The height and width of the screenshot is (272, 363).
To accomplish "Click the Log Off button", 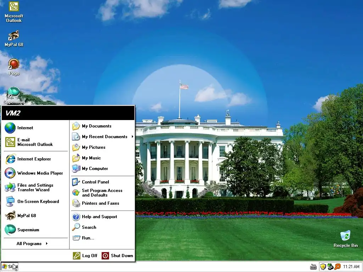I will (x=85, y=256).
